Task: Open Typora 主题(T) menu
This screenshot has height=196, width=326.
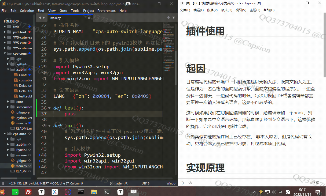Action: 255,10
